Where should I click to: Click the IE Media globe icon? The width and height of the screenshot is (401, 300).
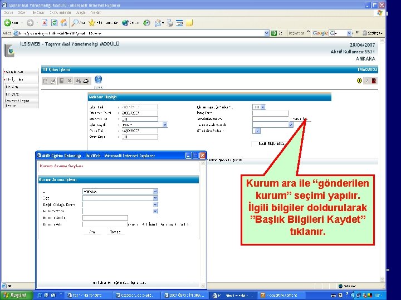[125, 23]
